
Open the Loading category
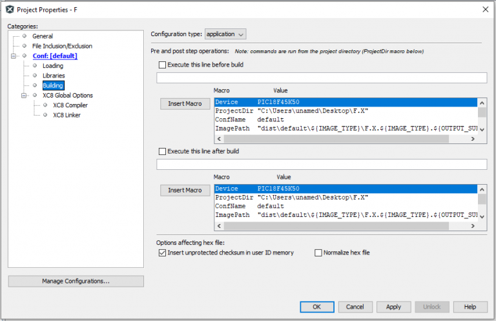[53, 66]
